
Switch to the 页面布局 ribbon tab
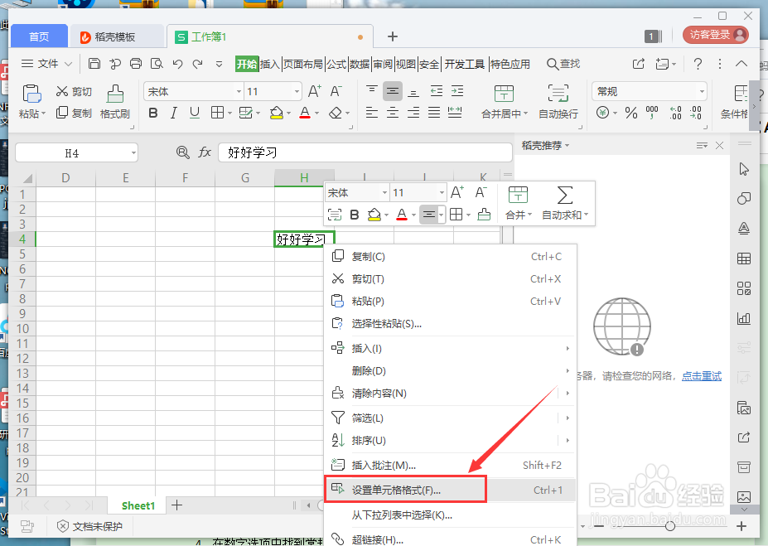pos(302,64)
